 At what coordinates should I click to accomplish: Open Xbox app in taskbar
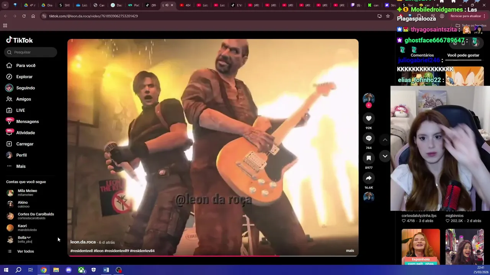82,270
